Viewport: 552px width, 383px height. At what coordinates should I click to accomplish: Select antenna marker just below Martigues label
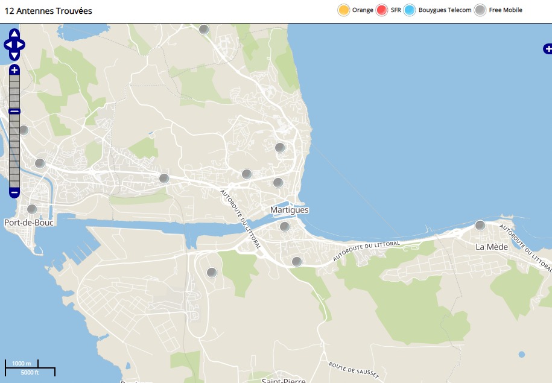tap(284, 227)
